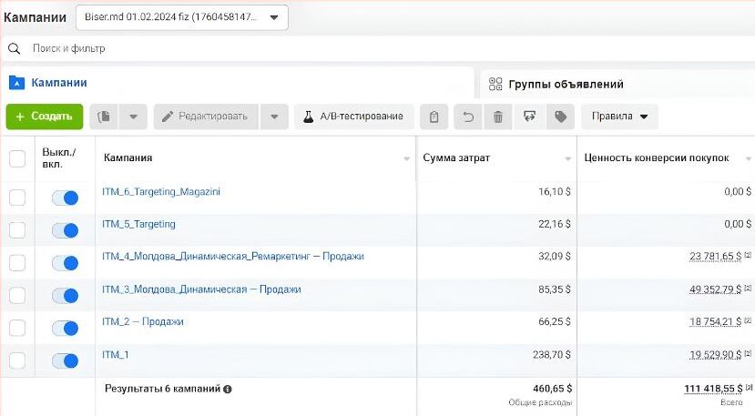Click the info icon beside results total
This screenshot has height=416, width=755.
pos(228,389)
